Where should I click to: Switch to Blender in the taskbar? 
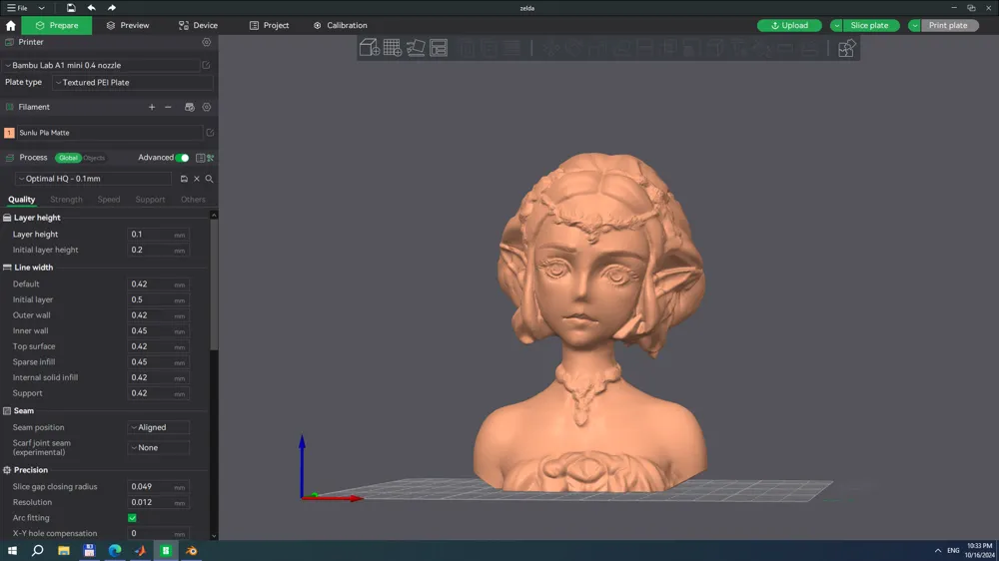coord(191,550)
